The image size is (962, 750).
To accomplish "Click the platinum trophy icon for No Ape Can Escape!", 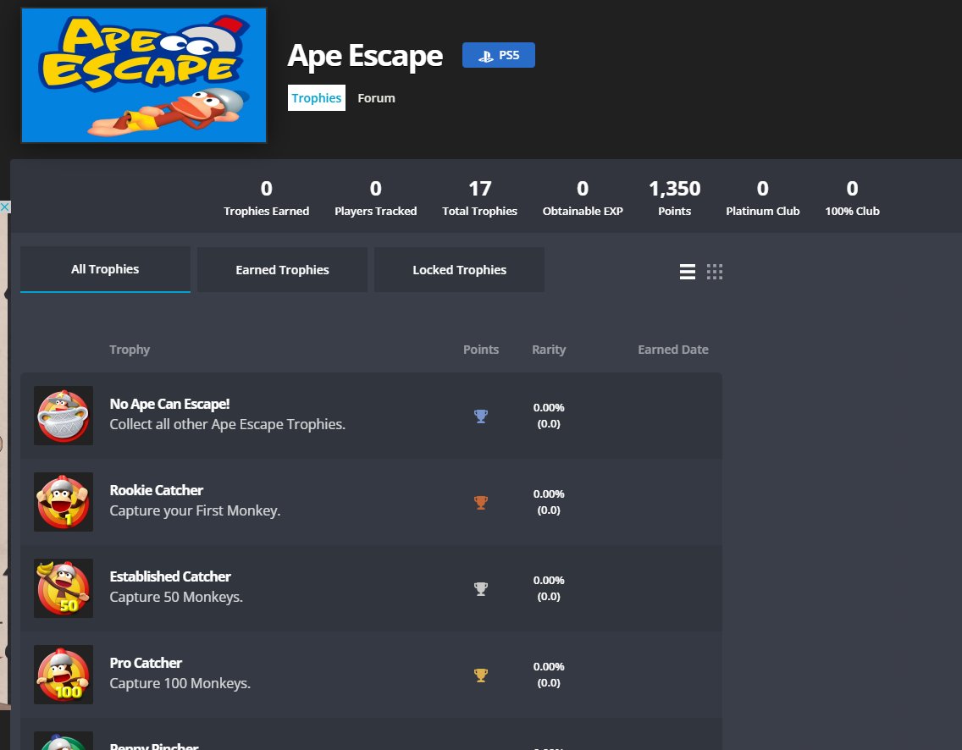I will (x=481, y=416).
